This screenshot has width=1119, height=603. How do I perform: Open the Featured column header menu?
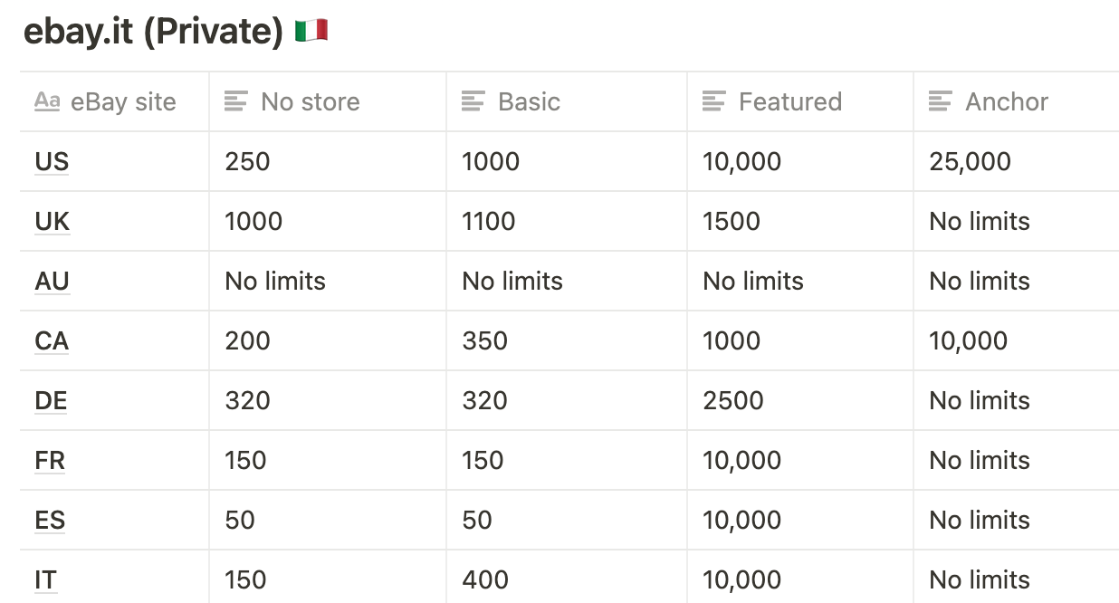tap(800, 101)
